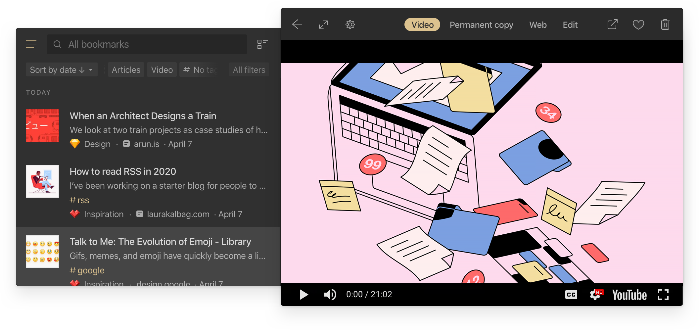Open the Sort by date dropdown

click(62, 70)
